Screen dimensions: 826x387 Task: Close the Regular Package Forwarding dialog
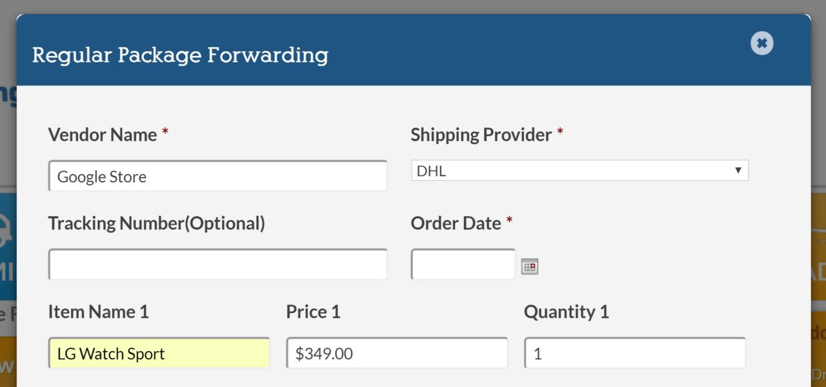(761, 43)
